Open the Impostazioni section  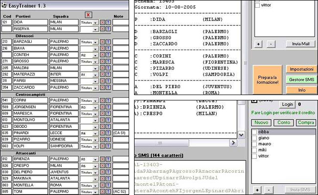click(301, 69)
